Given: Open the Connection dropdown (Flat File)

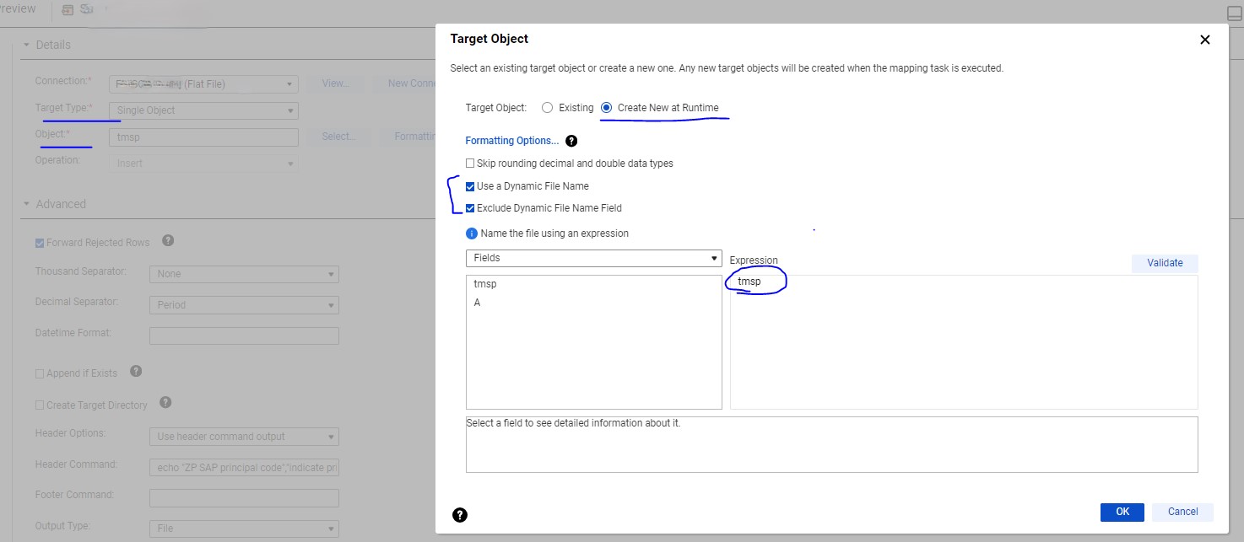Looking at the screenshot, I should click(x=203, y=84).
